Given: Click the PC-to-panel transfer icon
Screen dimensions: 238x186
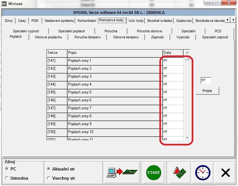Looking at the screenshot, I should 122,173.
